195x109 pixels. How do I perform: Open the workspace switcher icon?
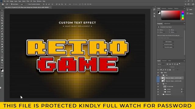click(x=189, y=4)
